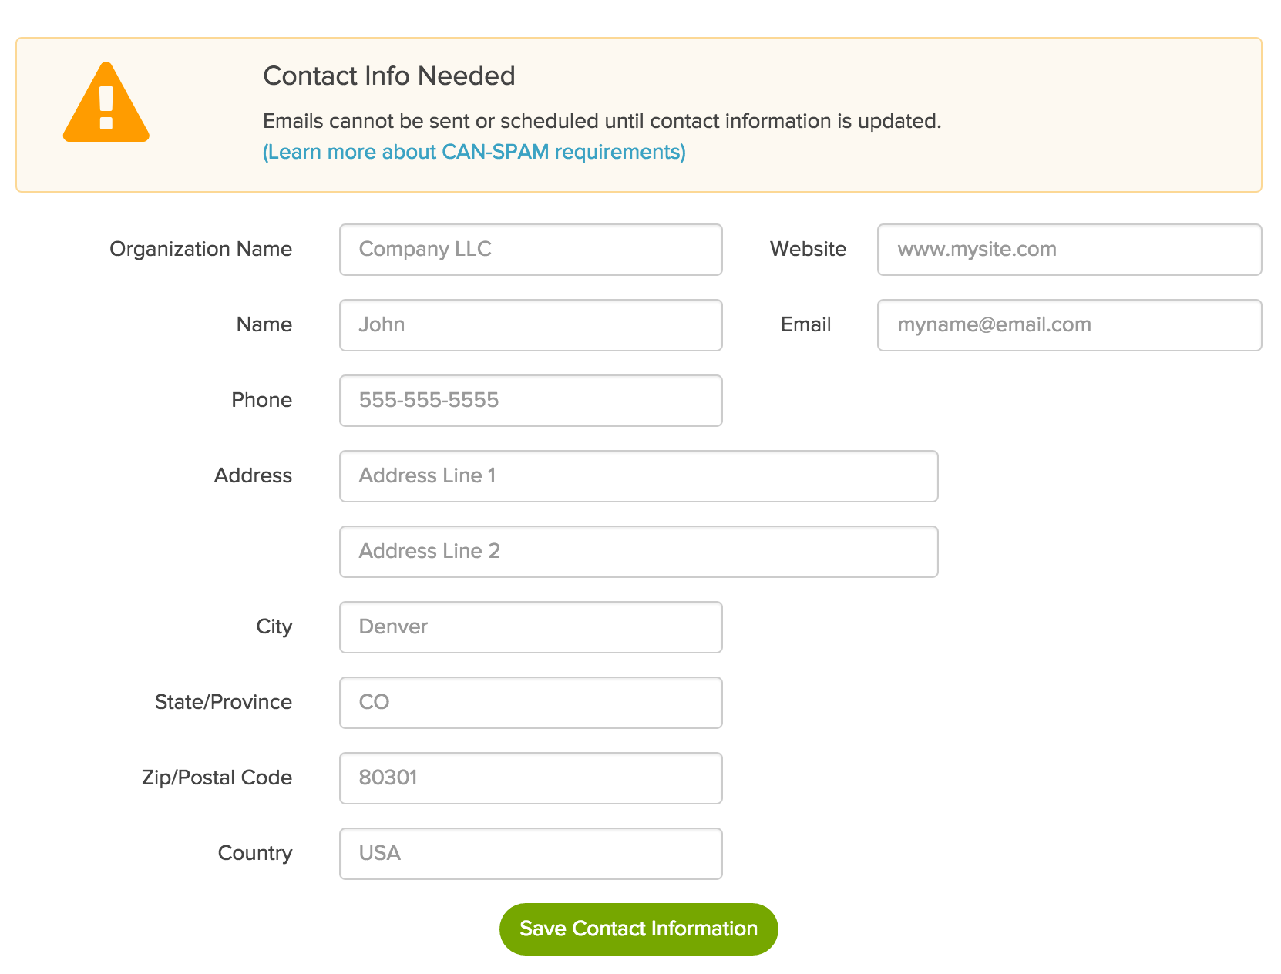The width and height of the screenshot is (1281, 974).
Task: Click into the Country input field
Action: [530, 854]
